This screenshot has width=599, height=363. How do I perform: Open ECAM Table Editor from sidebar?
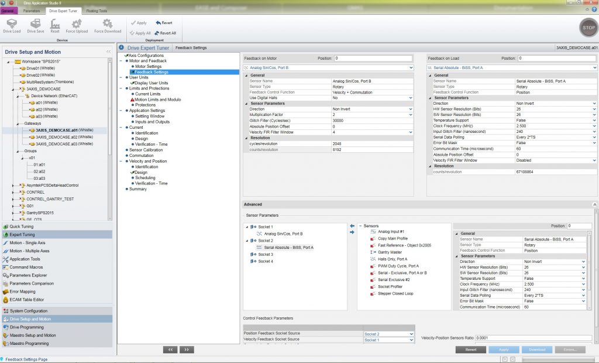pyautogui.click(x=28, y=299)
